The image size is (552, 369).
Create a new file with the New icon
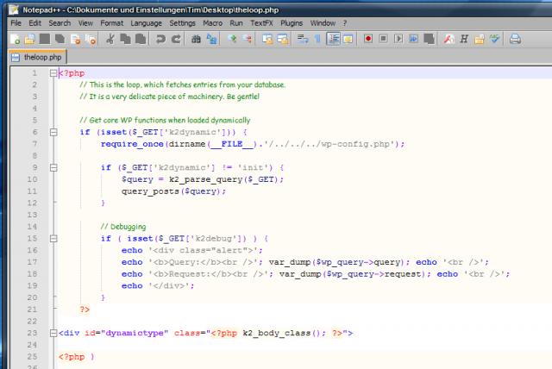point(16,39)
